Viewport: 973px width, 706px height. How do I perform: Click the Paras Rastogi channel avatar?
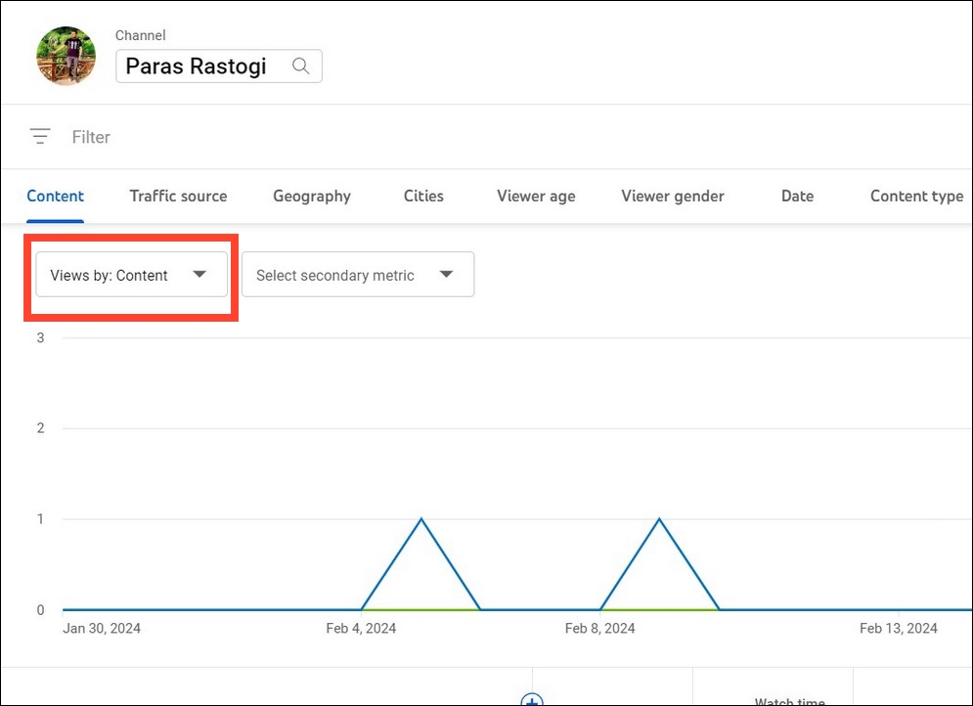point(65,56)
